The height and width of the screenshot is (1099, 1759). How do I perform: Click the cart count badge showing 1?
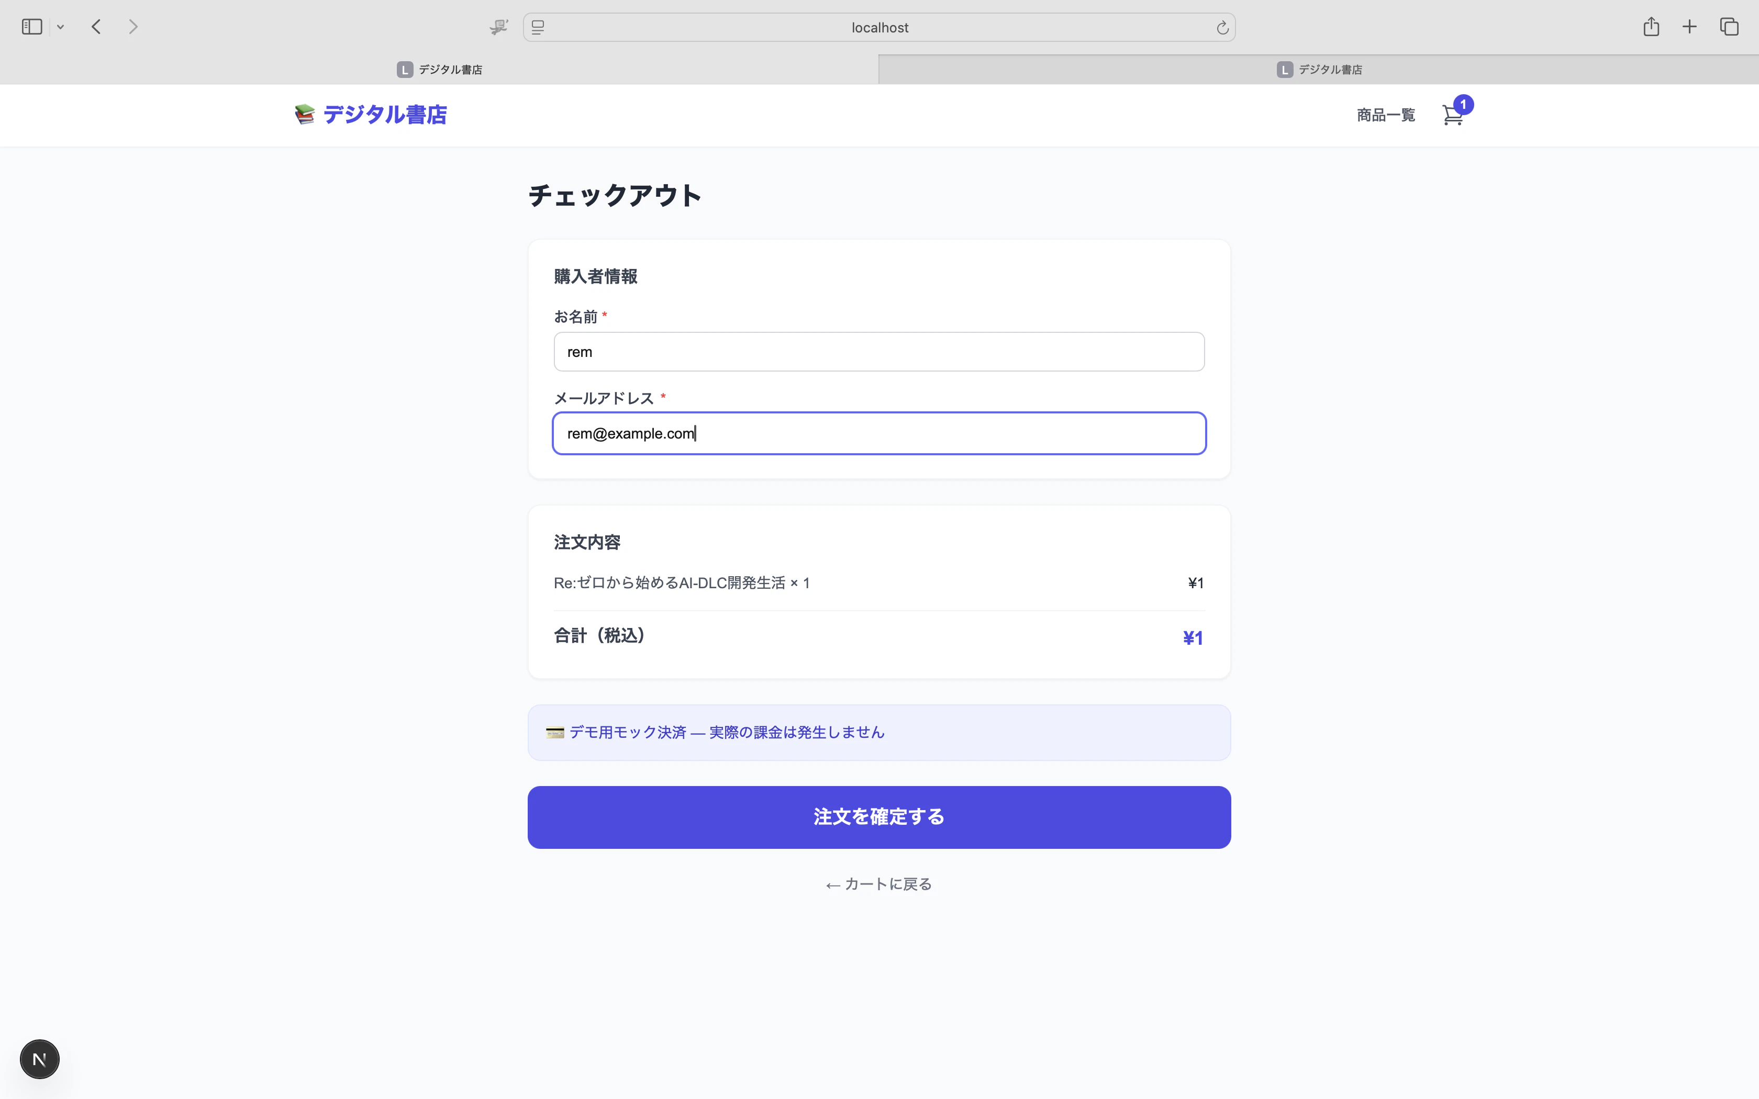[1463, 105]
